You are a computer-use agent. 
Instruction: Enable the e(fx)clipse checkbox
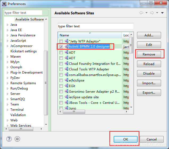tap(61, 80)
